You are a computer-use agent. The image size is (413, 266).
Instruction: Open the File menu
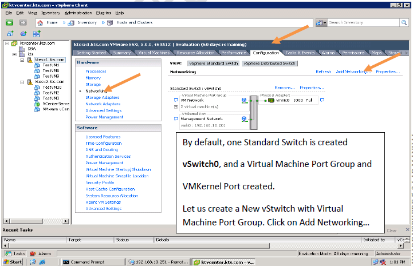click(9, 13)
